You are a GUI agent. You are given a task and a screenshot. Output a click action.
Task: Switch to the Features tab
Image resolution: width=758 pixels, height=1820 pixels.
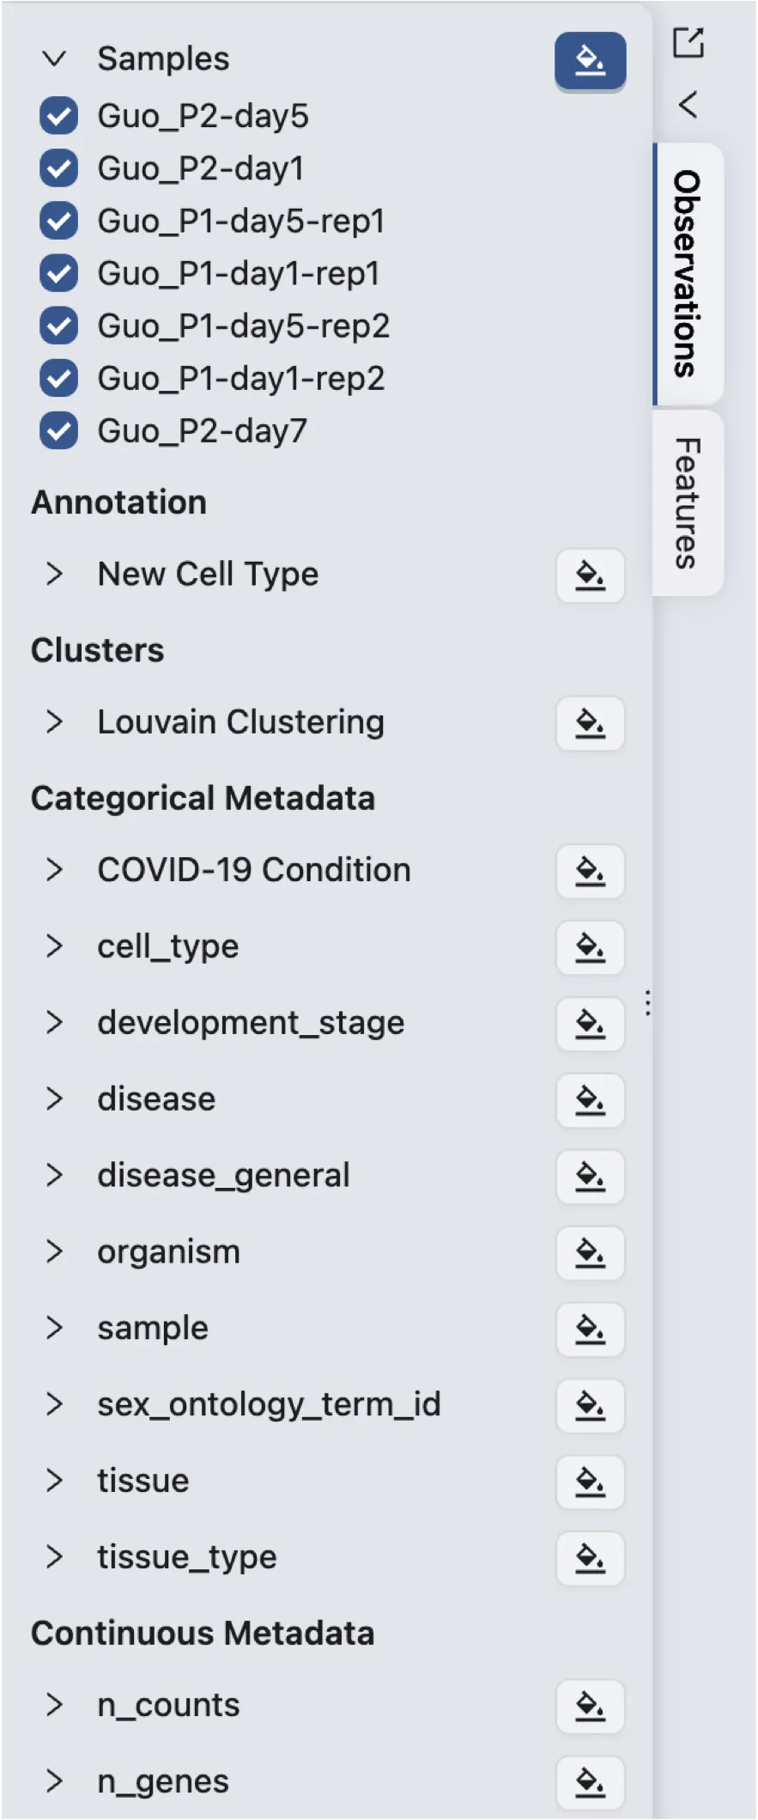pos(688,503)
